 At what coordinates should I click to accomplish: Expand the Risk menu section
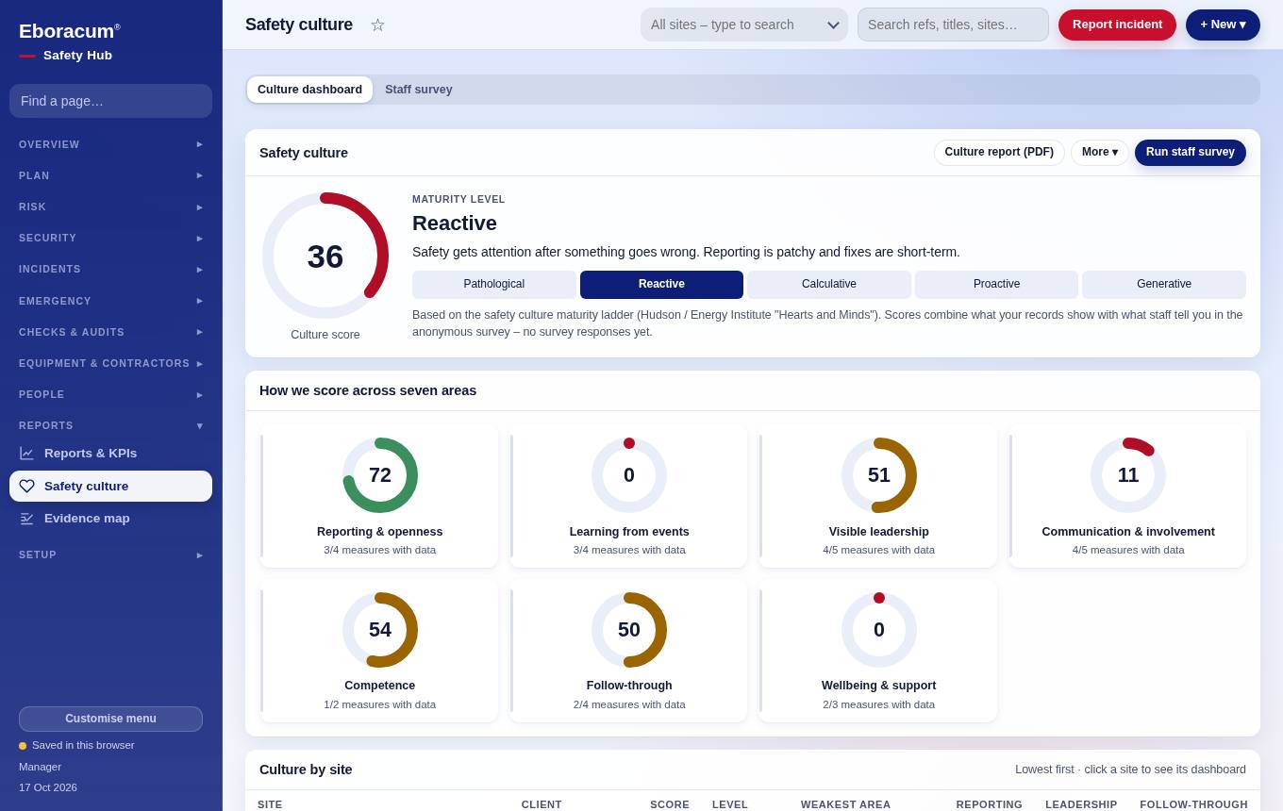click(110, 207)
